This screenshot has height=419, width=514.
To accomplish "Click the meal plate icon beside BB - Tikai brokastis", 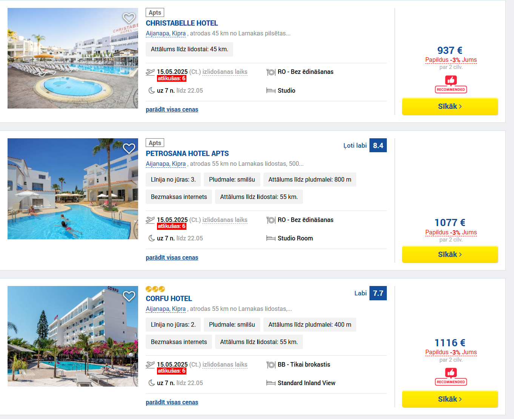I will pyautogui.click(x=271, y=365).
